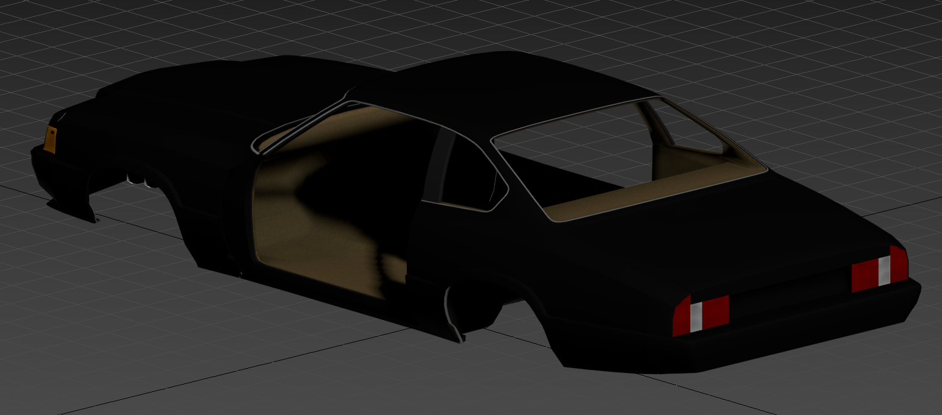Select the orange front turn signal light
The image size is (942, 415).
pyautogui.click(x=51, y=140)
